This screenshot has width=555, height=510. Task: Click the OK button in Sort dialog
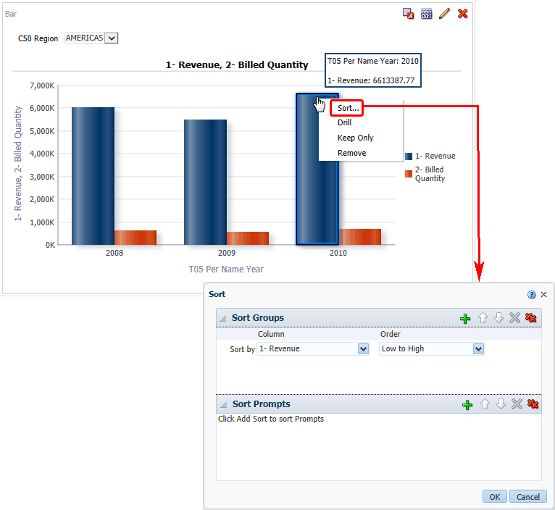click(495, 497)
